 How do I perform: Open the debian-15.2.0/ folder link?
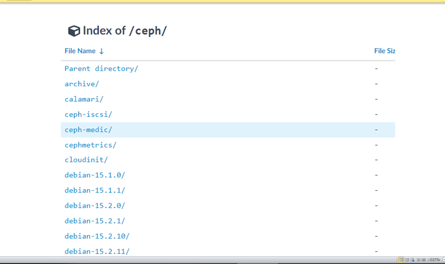click(x=95, y=206)
